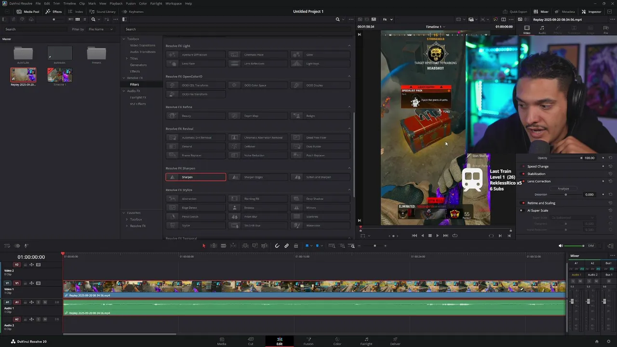The image size is (617, 347).
Task: Add keyframe for Speed Change diamond
Action: [x=603, y=166]
